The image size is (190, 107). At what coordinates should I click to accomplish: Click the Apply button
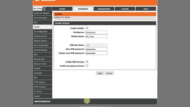pyautogui.click(x=100, y=73)
